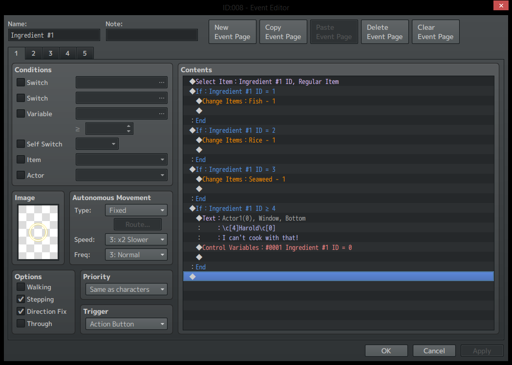Toggle the Walking option
The width and height of the screenshot is (512, 365).
click(x=21, y=287)
